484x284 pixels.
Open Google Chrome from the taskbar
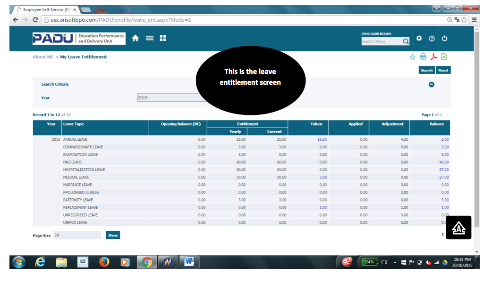[146, 262]
